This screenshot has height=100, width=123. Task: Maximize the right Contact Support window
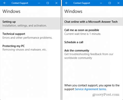[x=110, y=3]
